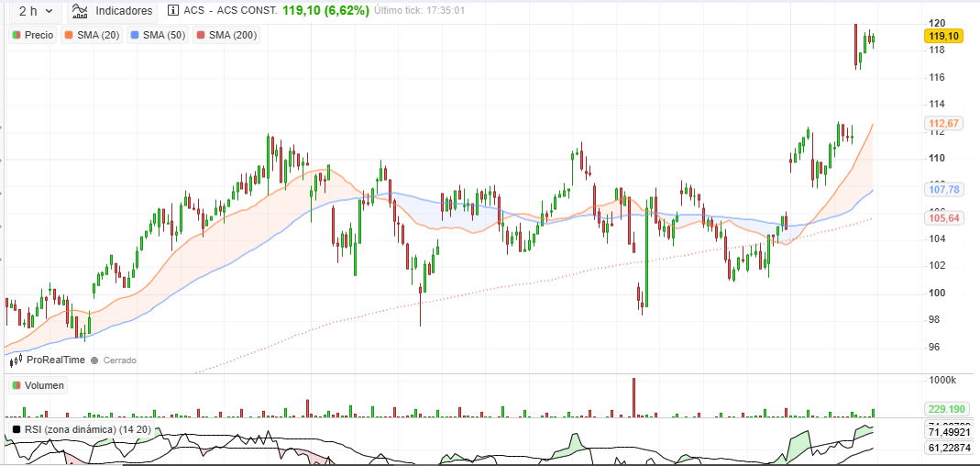
Task: Click the 119,10 (6,62%) price quote
Action: pos(325,11)
